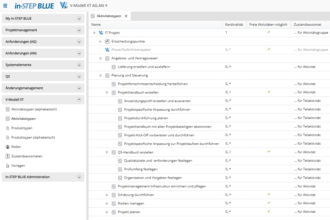Expand the Schätzung durchführen tree node
The image size is (330, 220).
(x=107, y=195)
